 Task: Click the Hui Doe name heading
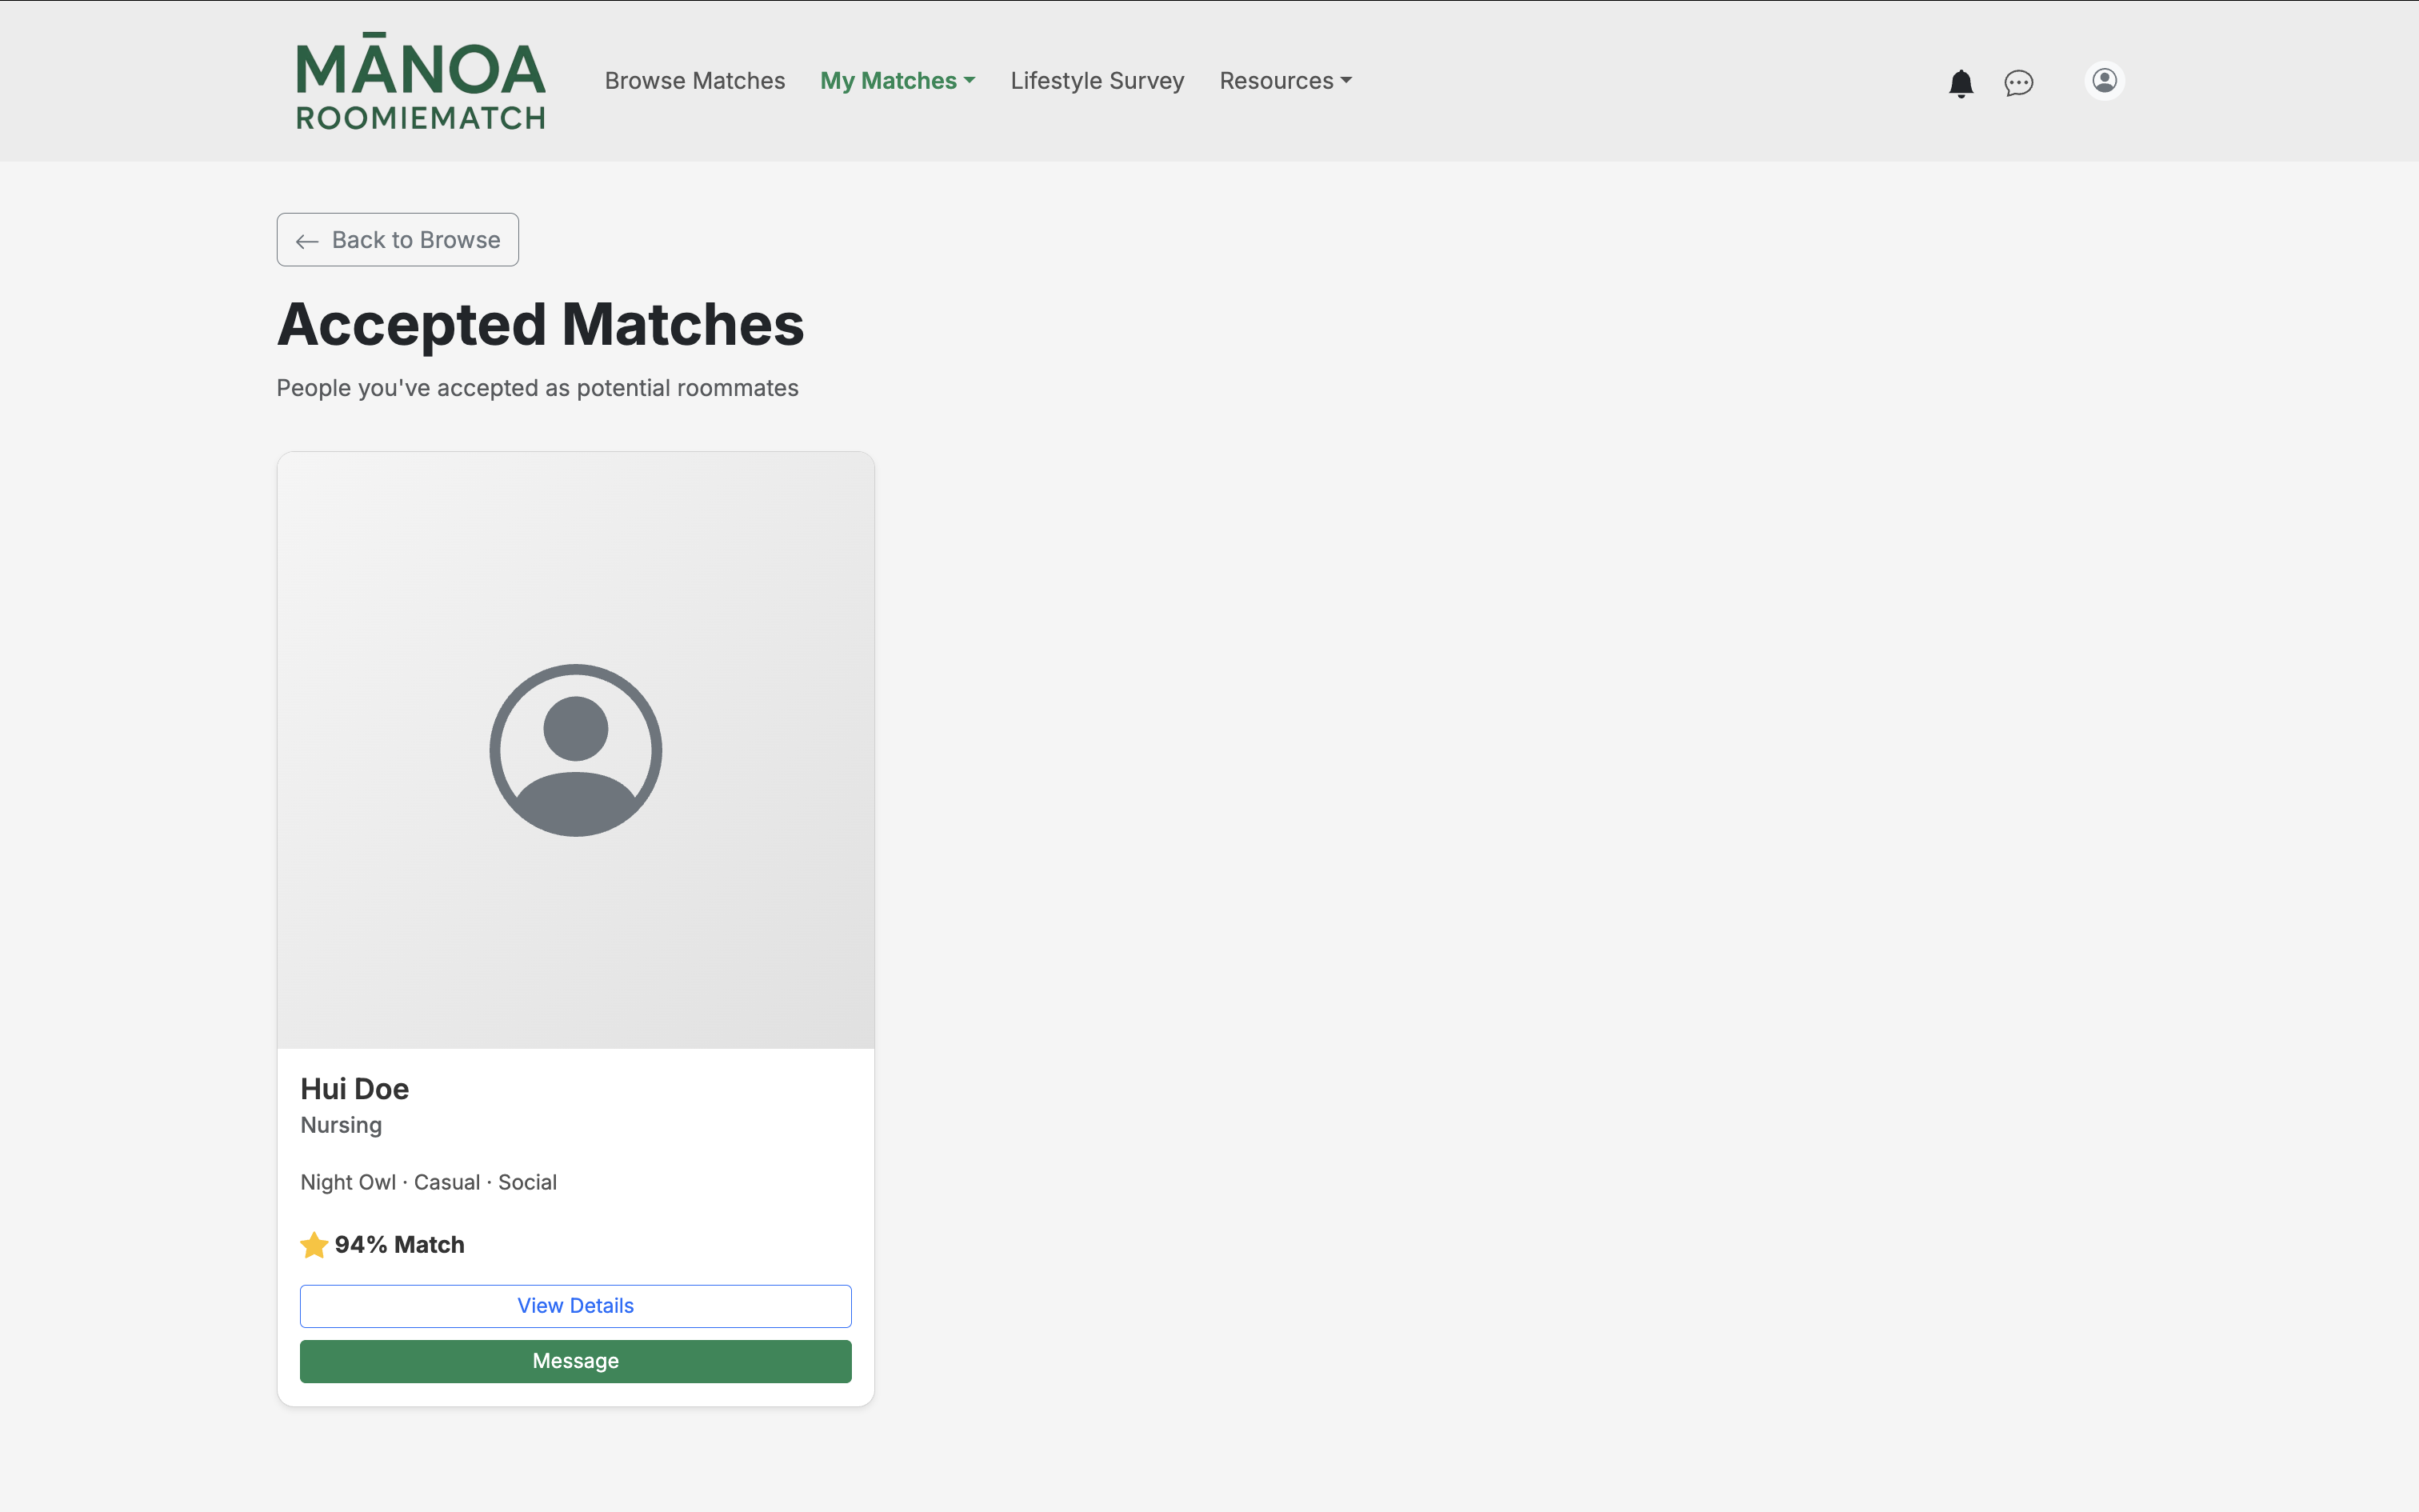pos(355,1089)
